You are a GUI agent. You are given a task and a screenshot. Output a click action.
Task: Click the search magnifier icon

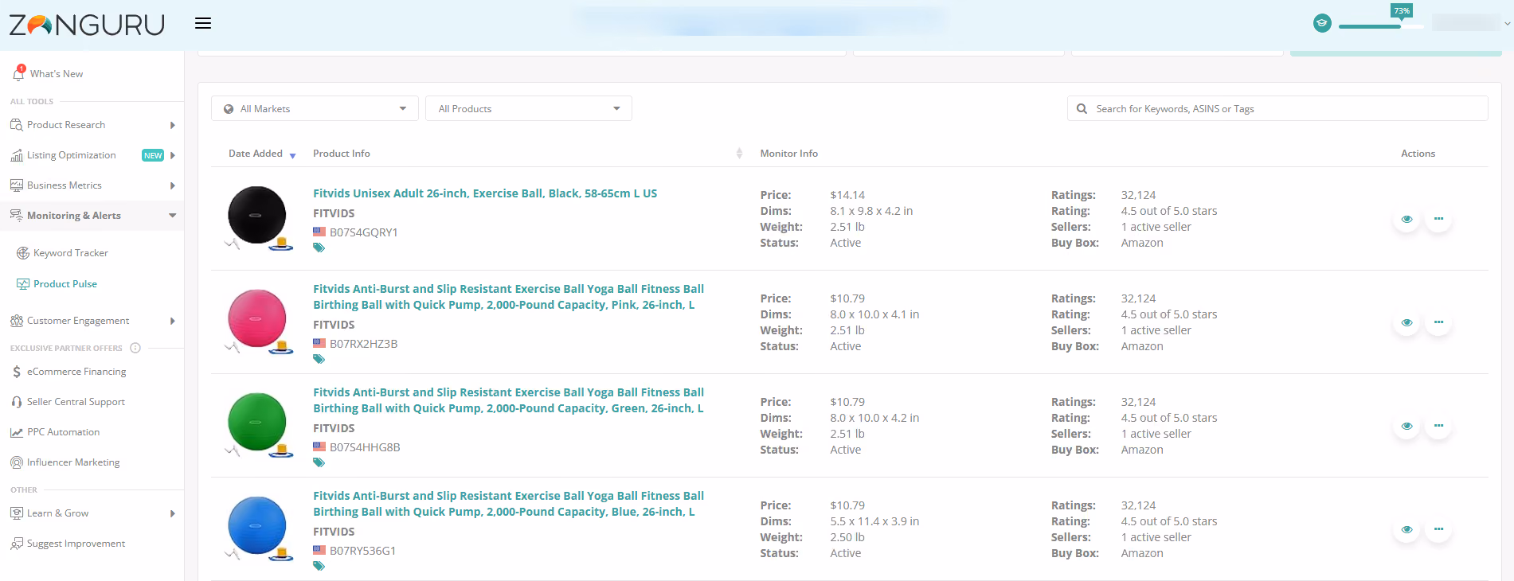[x=1082, y=109]
